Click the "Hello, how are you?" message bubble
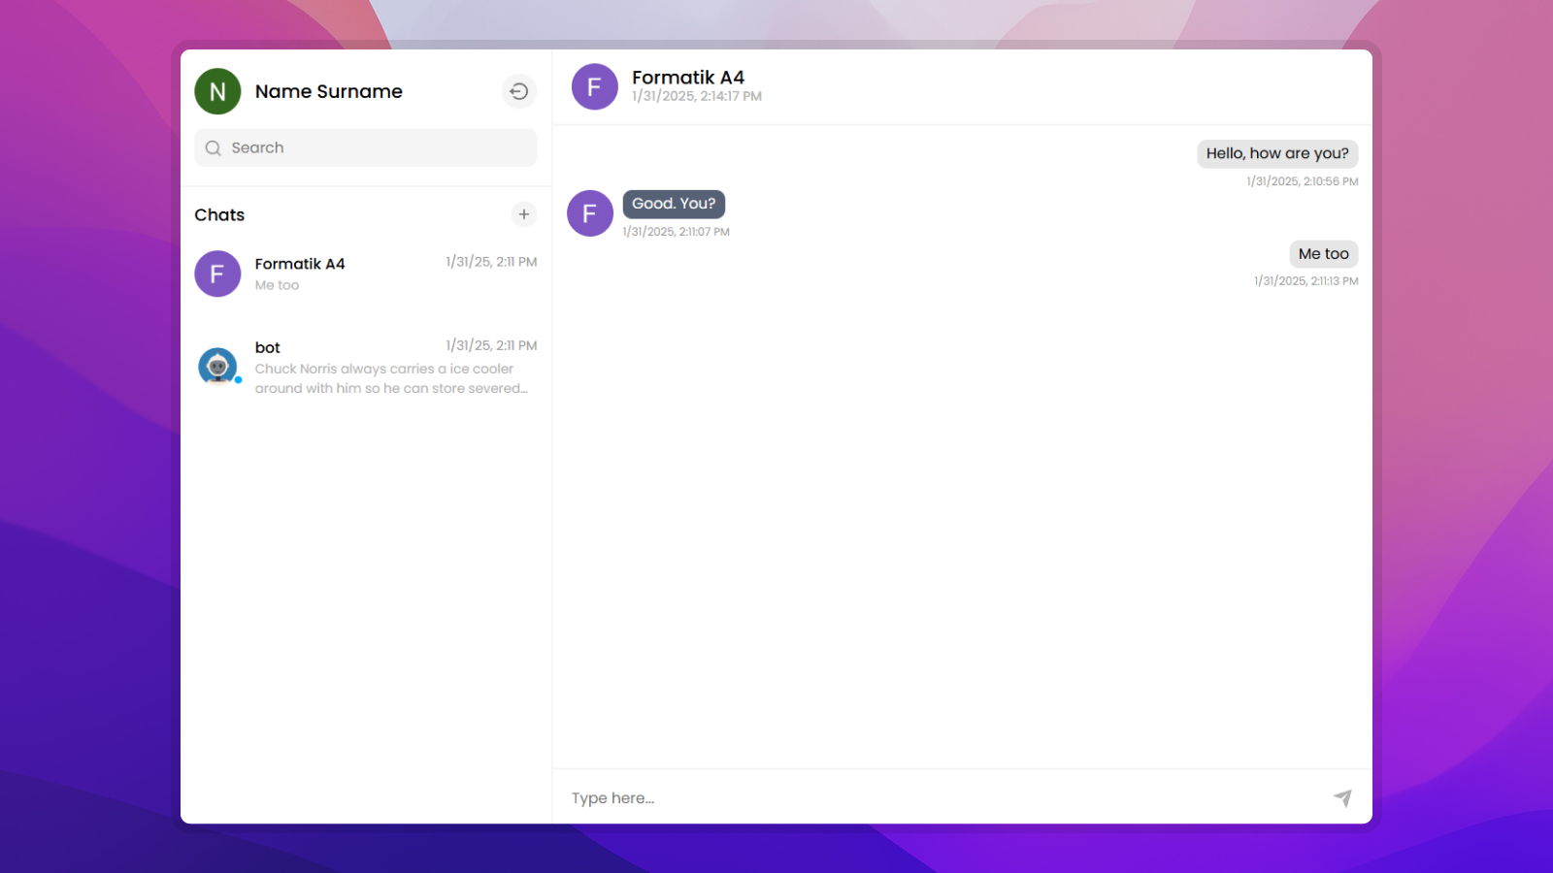Screen dimensions: 1553x873 (x=1277, y=153)
